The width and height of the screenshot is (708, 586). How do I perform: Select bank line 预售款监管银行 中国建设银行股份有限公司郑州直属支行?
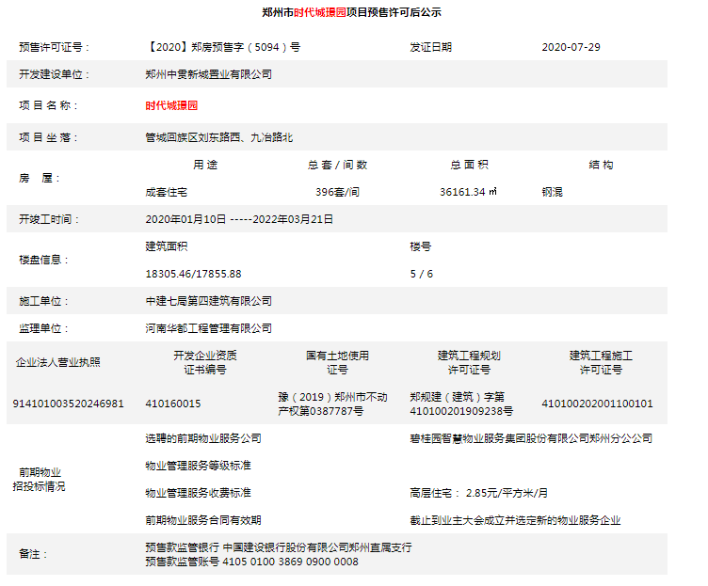tap(279, 547)
